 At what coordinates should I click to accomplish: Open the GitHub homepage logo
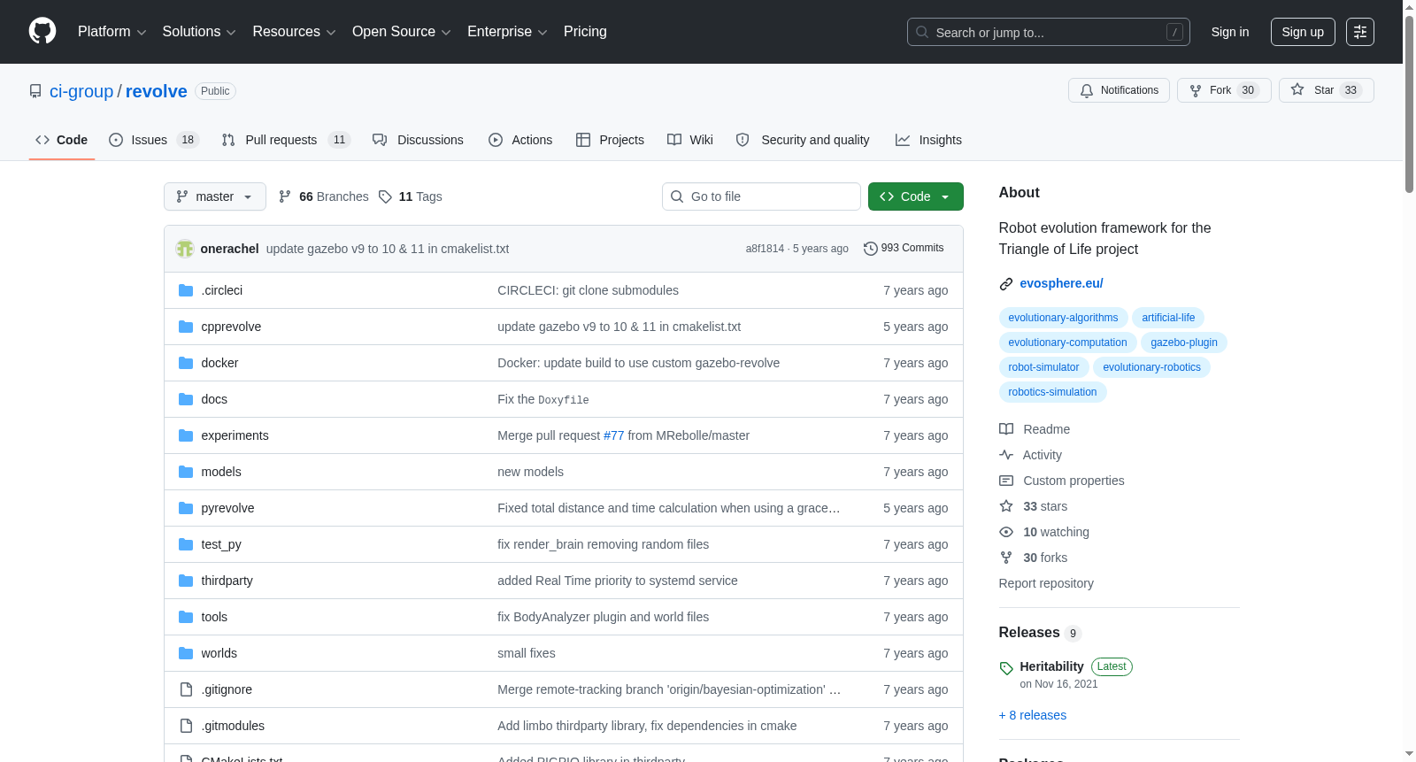(x=42, y=31)
